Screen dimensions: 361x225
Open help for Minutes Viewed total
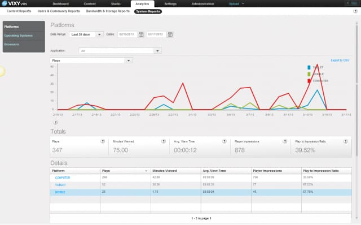click(x=164, y=141)
